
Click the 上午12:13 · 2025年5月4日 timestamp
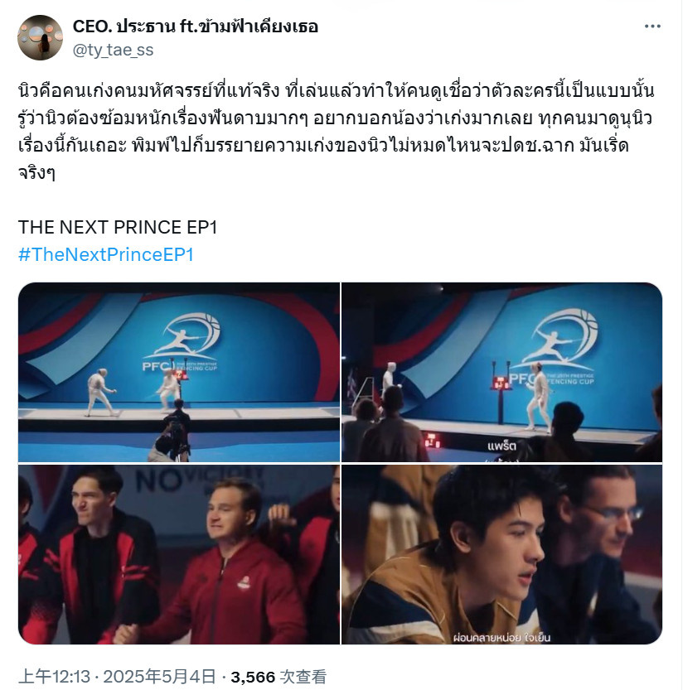(x=117, y=677)
